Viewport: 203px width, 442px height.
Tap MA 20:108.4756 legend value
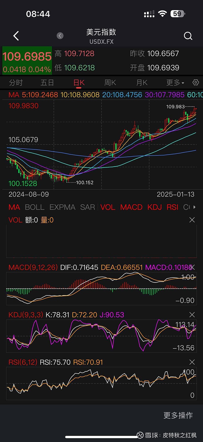point(122,95)
